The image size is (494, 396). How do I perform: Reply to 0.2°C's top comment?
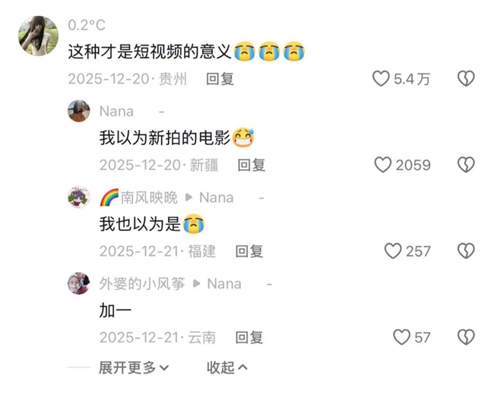click(220, 79)
